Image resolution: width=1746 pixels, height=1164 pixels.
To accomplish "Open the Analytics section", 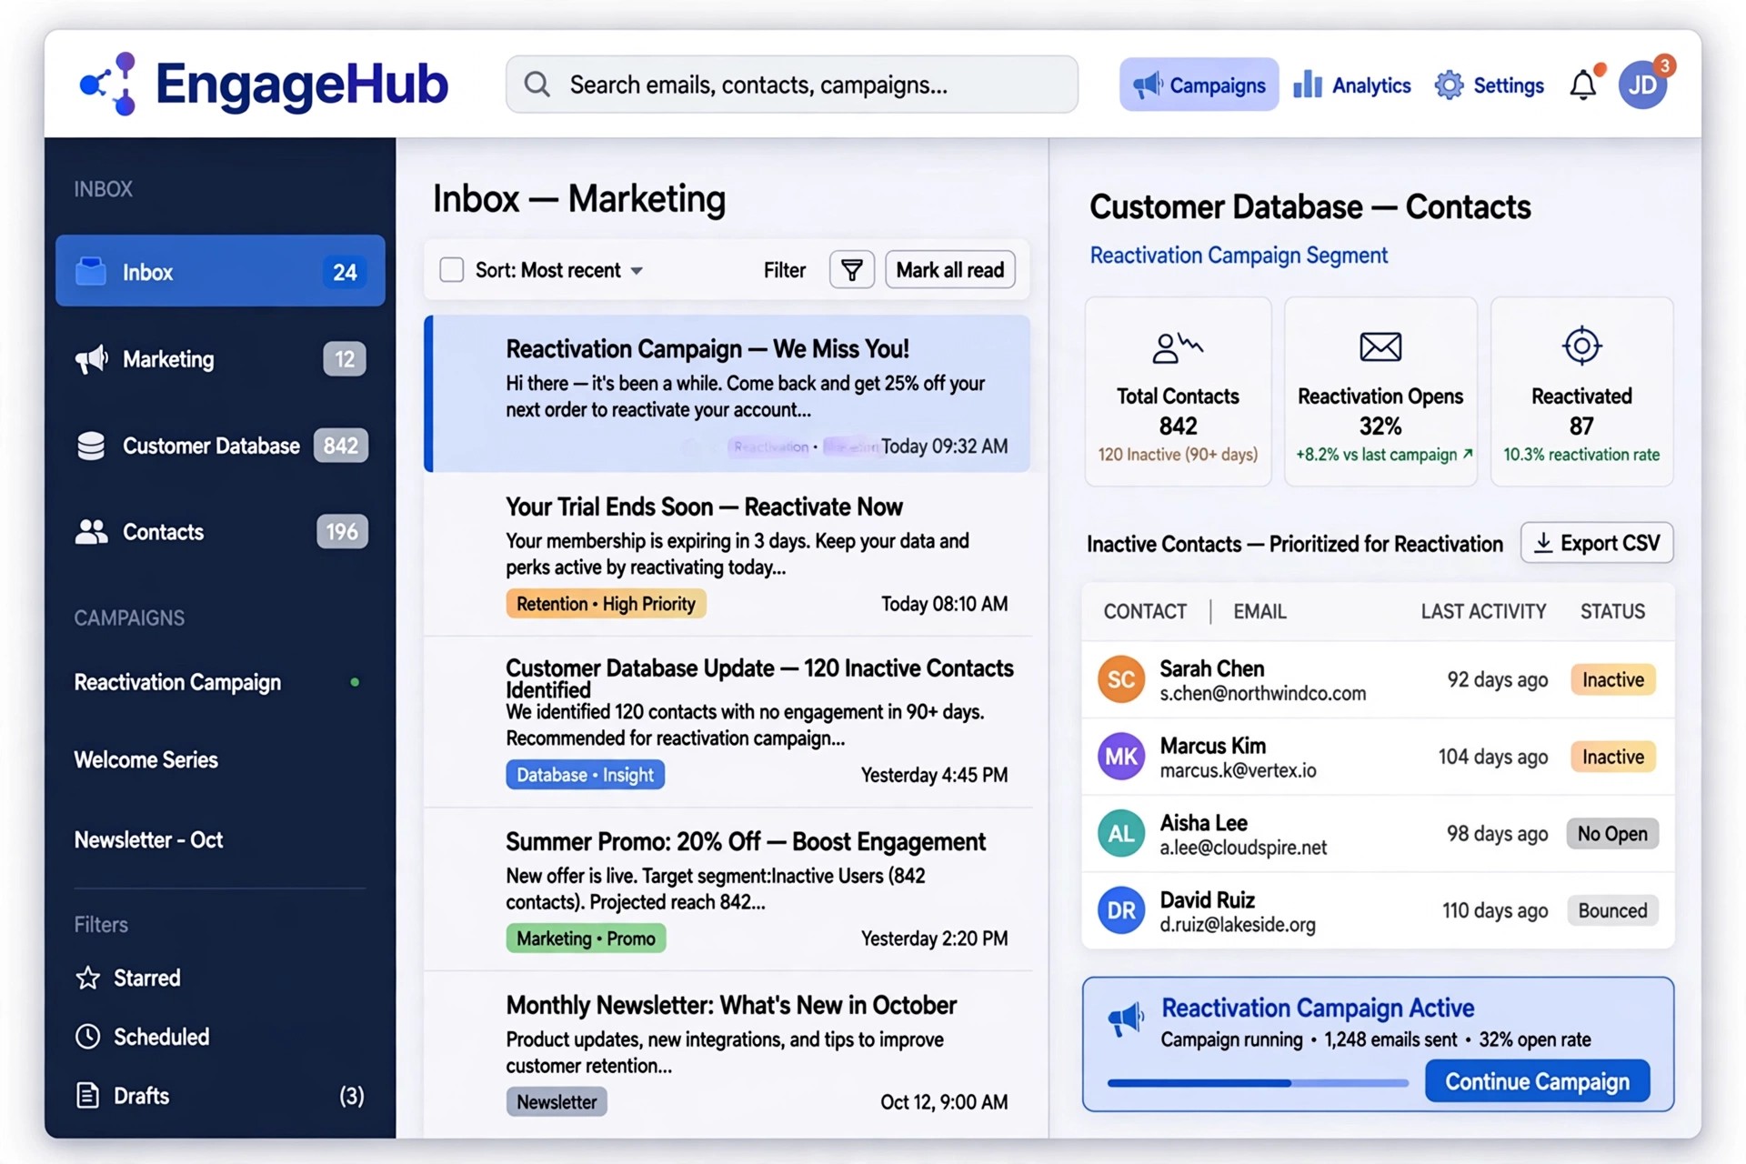I will [x=1352, y=85].
